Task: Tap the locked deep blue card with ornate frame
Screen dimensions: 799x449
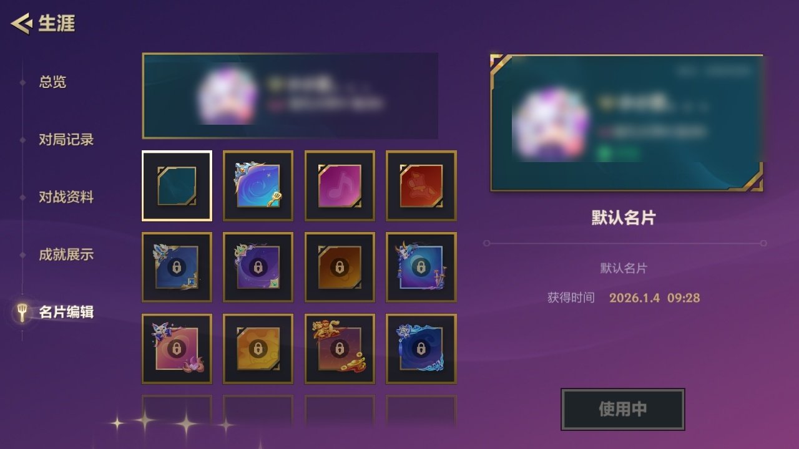Action: point(421,349)
